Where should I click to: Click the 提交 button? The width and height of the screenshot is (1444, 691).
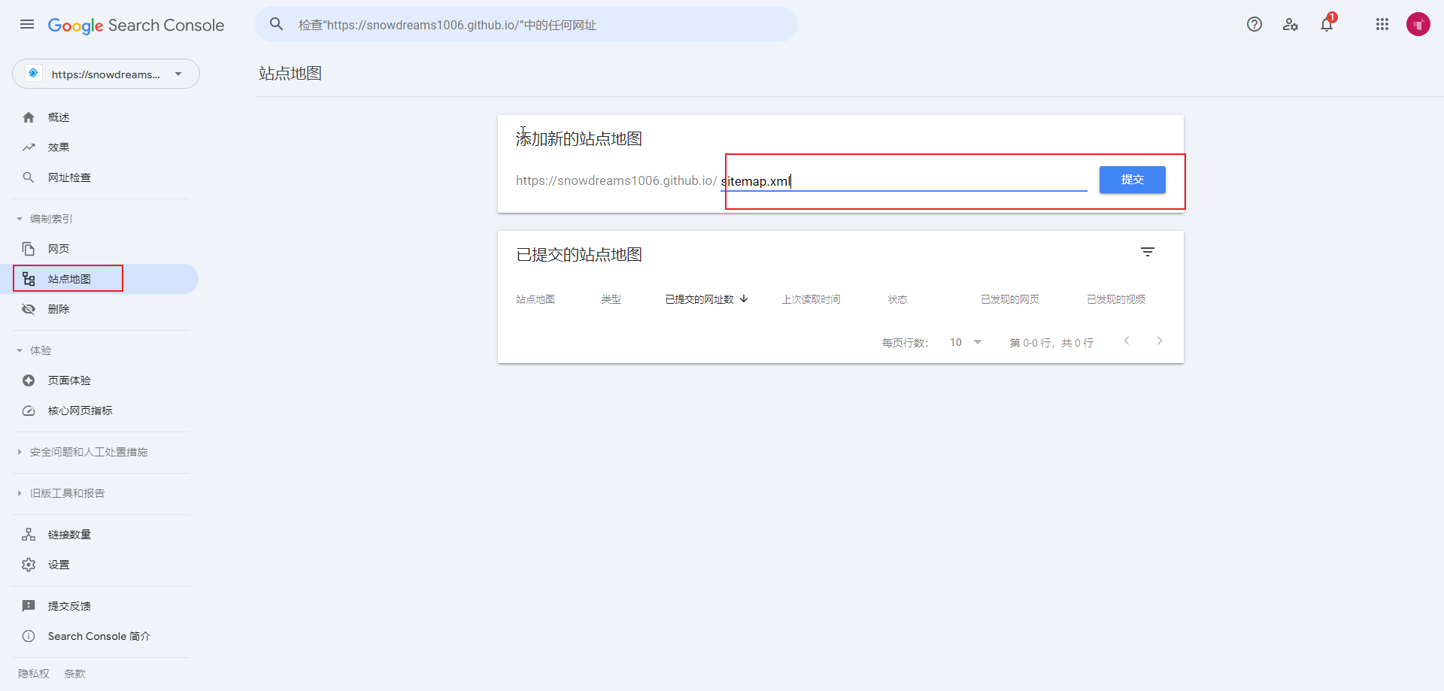1132,180
